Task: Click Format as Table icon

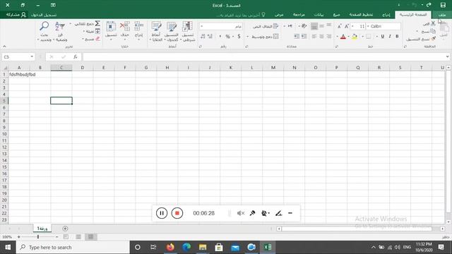Action: pyautogui.click(x=172, y=27)
